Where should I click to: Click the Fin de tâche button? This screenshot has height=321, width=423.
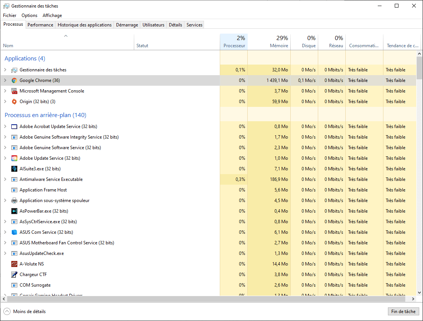[403, 312]
